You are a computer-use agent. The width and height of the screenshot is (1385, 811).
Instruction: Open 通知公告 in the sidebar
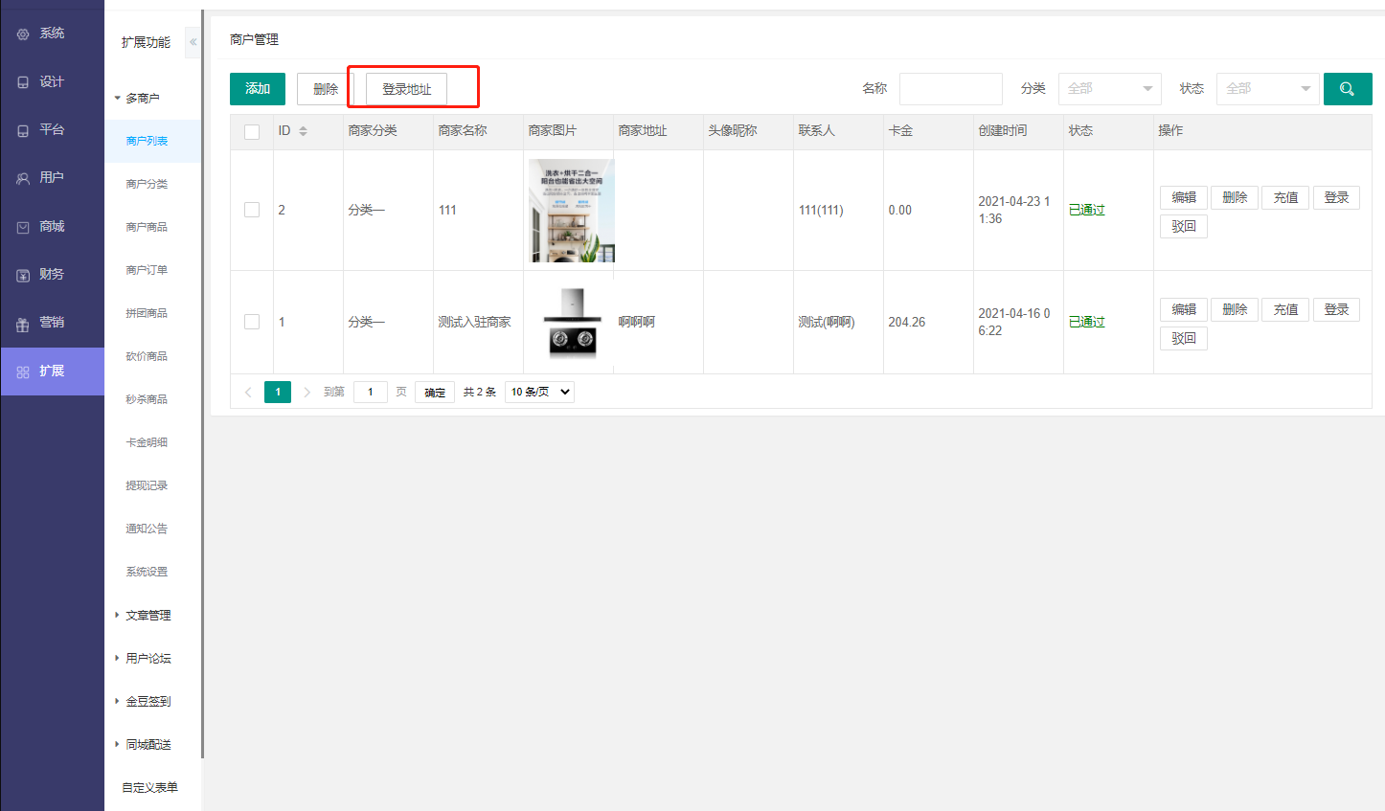tap(147, 529)
